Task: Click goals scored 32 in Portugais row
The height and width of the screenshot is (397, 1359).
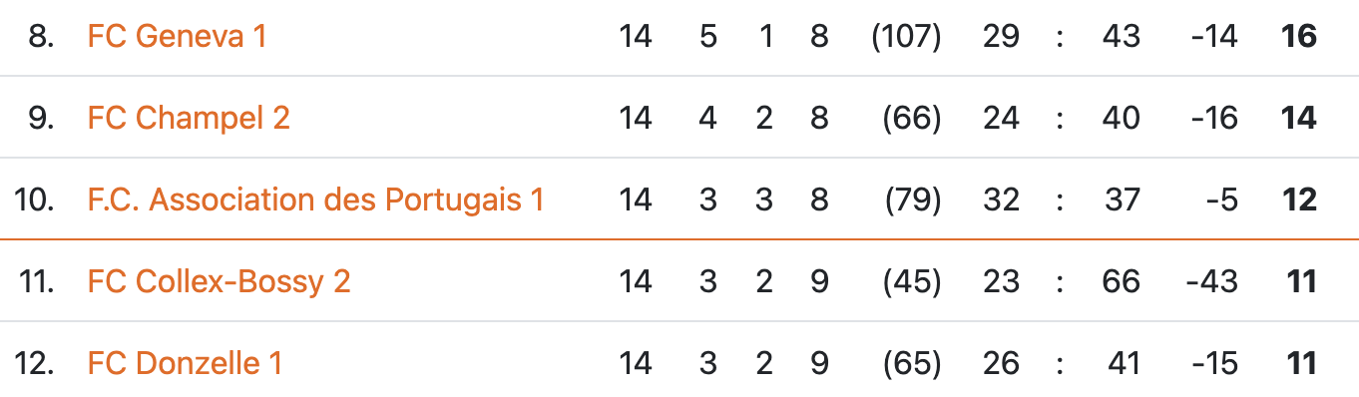Action: (x=1001, y=199)
